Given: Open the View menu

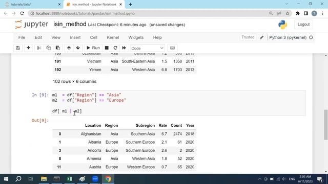Looking at the screenshot, I should tap(56, 37).
